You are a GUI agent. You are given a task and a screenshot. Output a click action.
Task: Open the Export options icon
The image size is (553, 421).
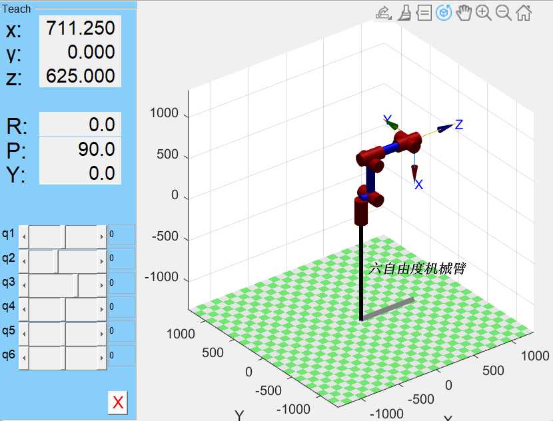[x=383, y=12]
